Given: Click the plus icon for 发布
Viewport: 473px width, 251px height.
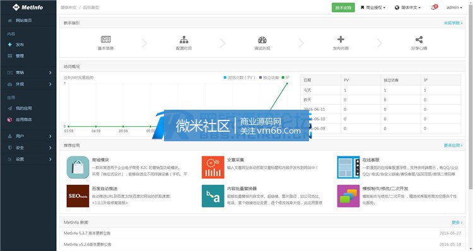Looking at the screenshot, I should (x=10, y=45).
